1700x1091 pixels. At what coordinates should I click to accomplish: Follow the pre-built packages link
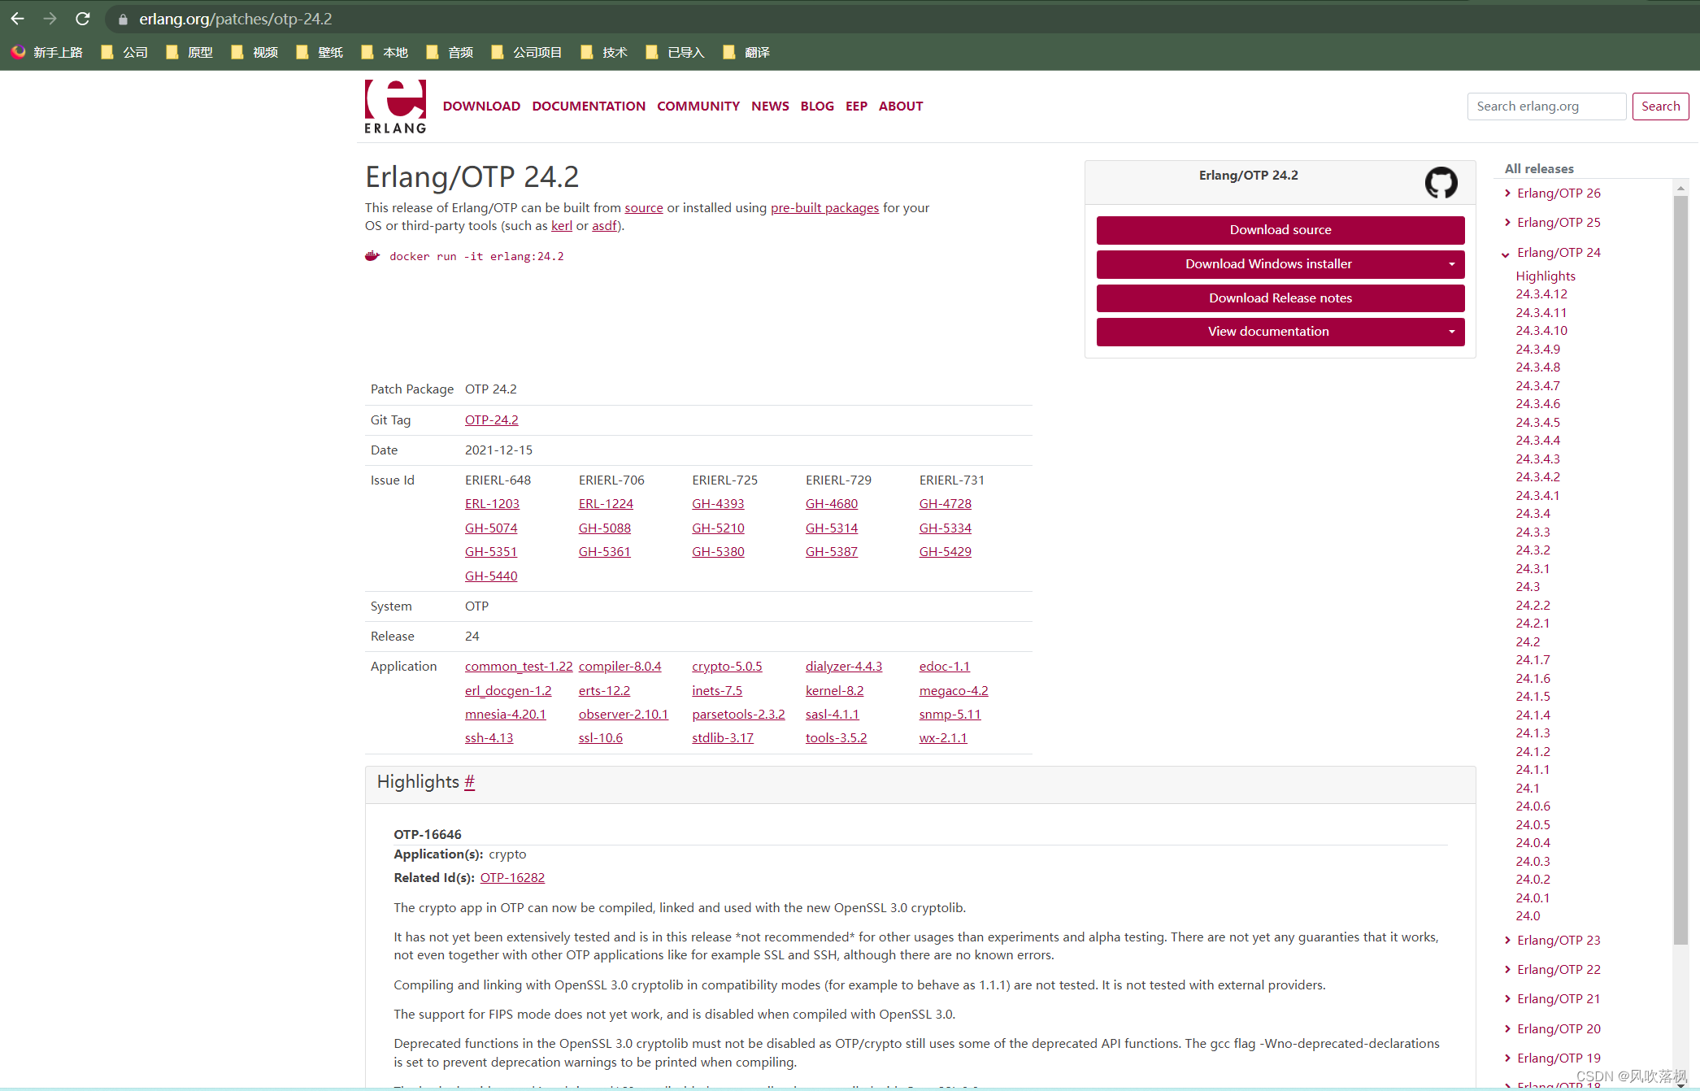coord(824,207)
